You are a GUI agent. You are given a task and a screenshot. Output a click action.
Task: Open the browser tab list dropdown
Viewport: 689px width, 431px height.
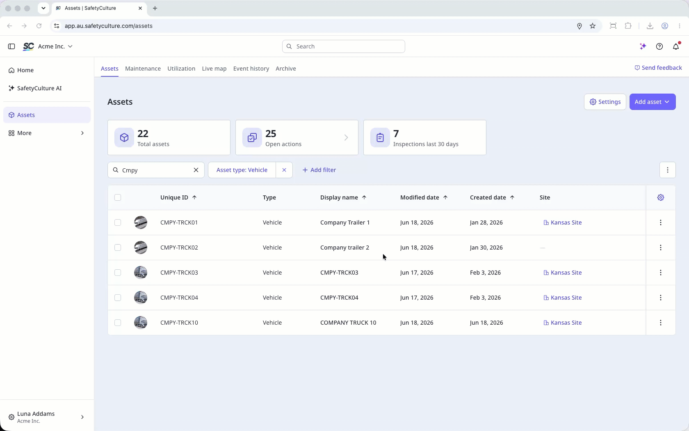[x=43, y=8]
